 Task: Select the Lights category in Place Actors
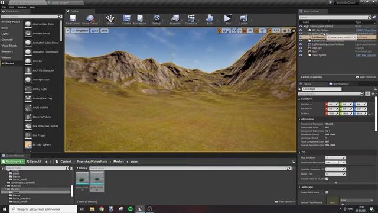click(5, 34)
